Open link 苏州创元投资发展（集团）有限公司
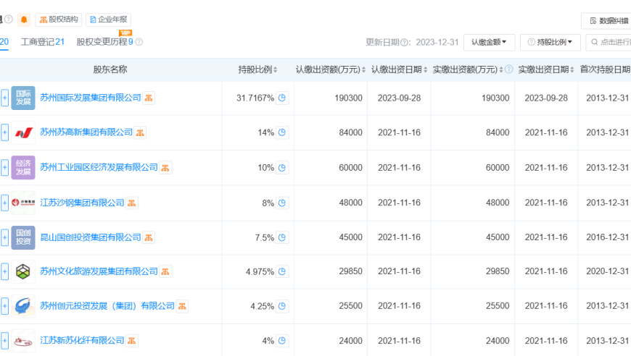Viewport: 631px width, 356px height. 107,306
